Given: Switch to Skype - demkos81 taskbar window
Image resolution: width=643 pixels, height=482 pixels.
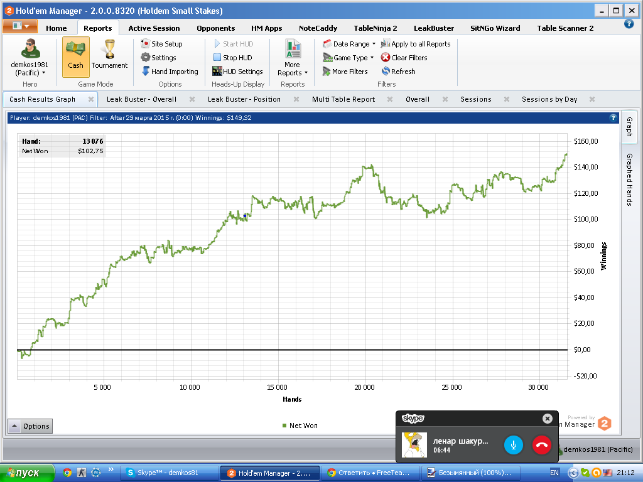Looking at the screenshot, I should [170, 473].
